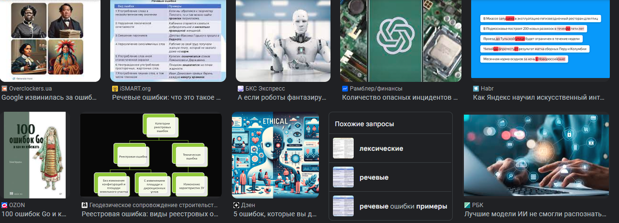Open the white robot image from БКС Экспресс

284,41
